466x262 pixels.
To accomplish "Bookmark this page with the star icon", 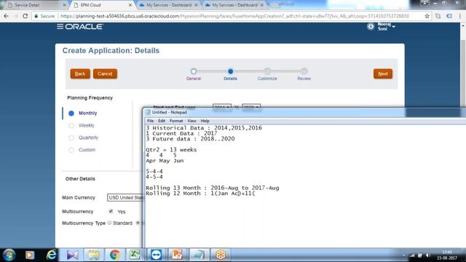I will click(427, 16).
